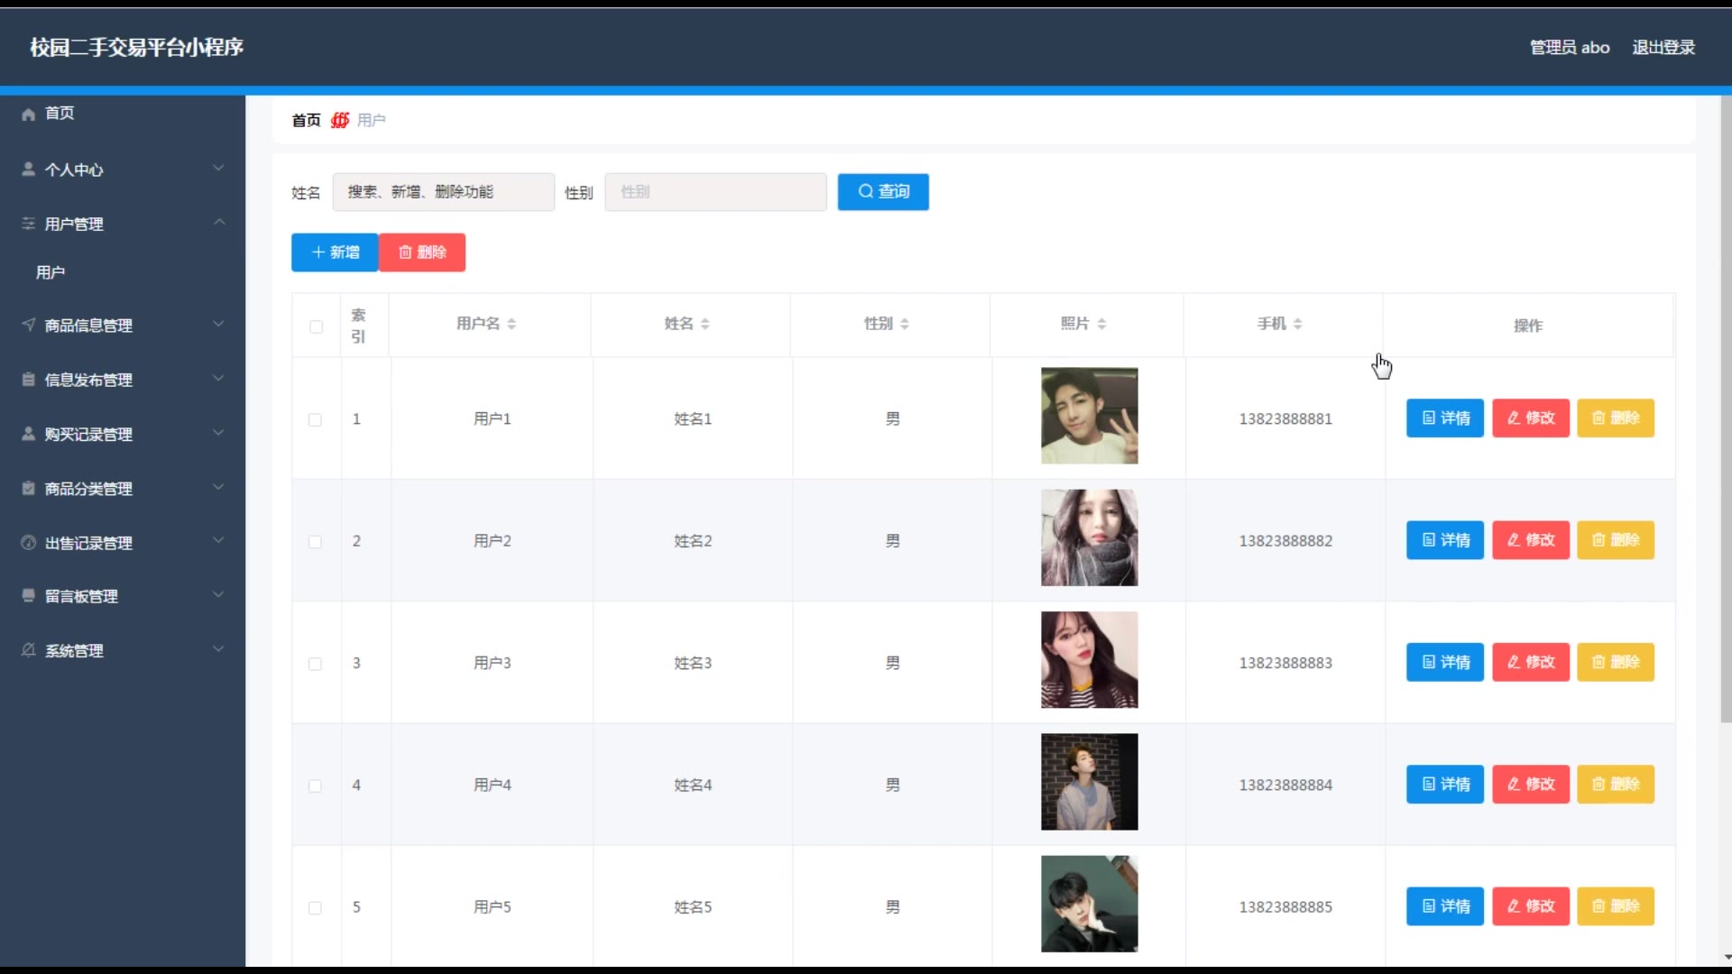Collapse the 用户管理 chevron
The height and width of the screenshot is (974, 1732).
point(218,222)
